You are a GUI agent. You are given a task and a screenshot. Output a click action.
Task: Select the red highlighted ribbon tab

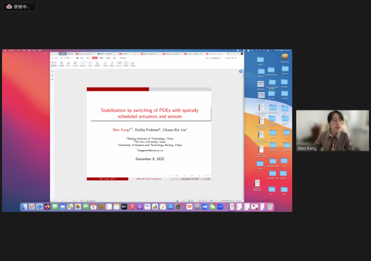tap(95, 58)
